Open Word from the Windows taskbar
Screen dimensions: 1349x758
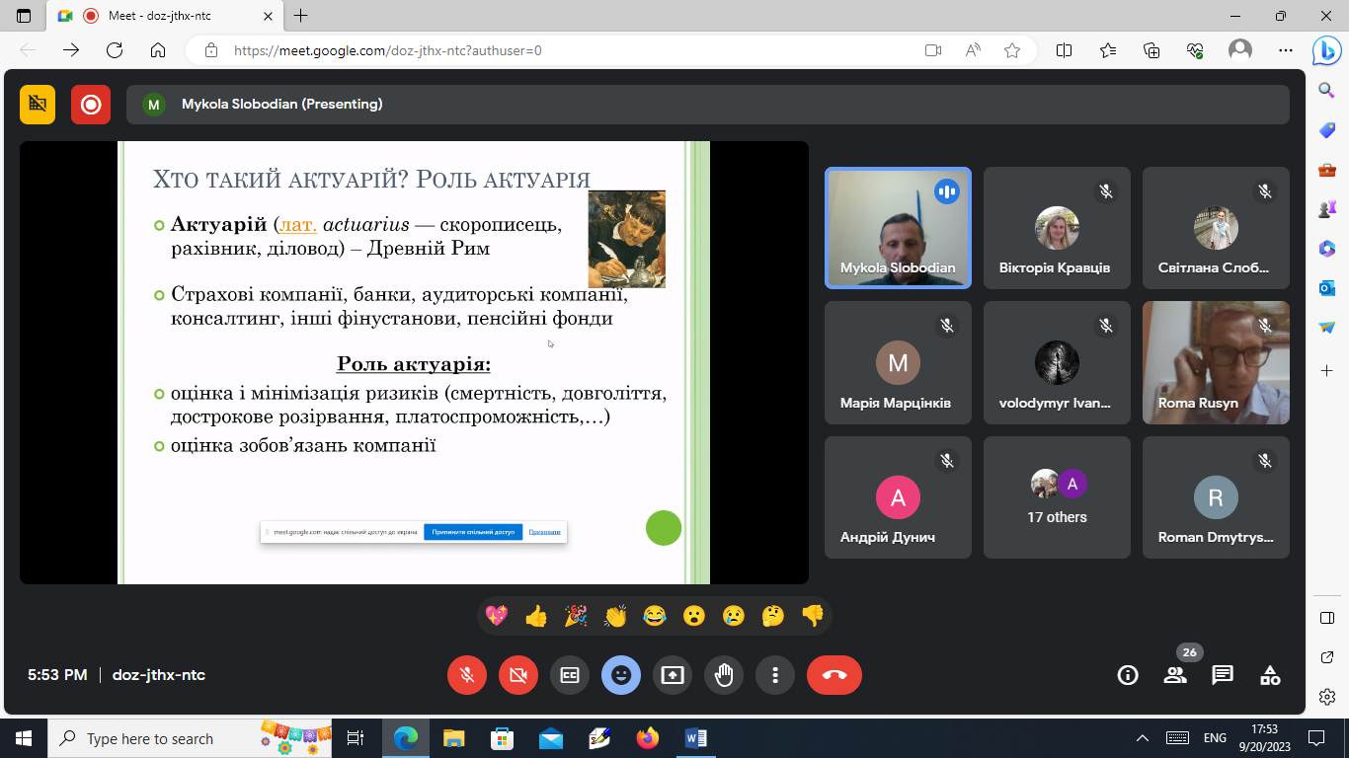pos(695,738)
